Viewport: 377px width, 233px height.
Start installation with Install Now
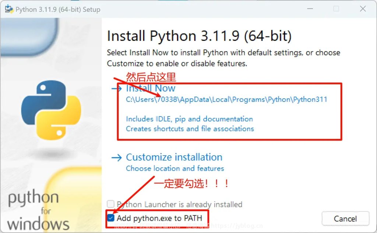[x=151, y=88]
